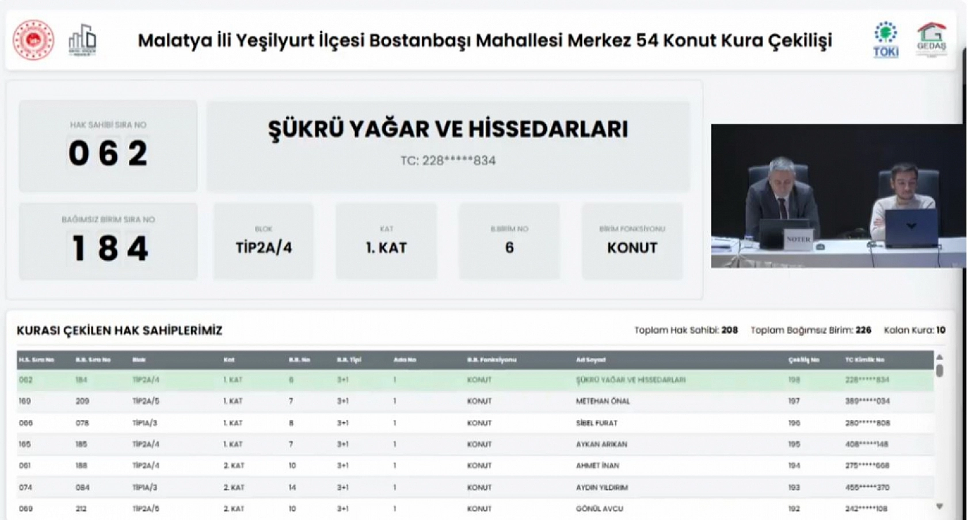The width and height of the screenshot is (968, 520).
Task: Click the Turkish government emblem in the header
Action: click(33, 39)
